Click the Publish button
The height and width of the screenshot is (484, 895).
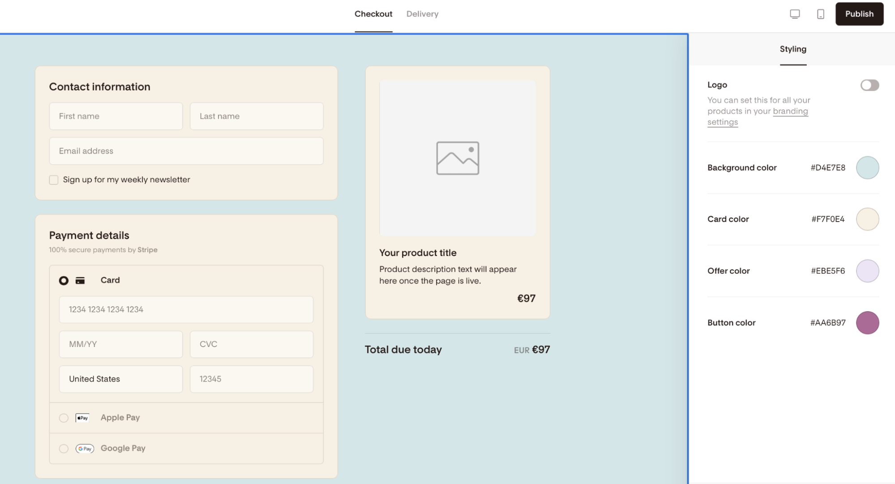click(x=859, y=14)
